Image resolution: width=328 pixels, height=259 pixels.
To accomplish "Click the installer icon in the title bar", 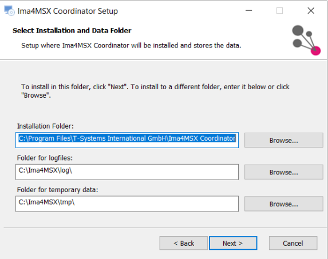I will tap(9, 11).
